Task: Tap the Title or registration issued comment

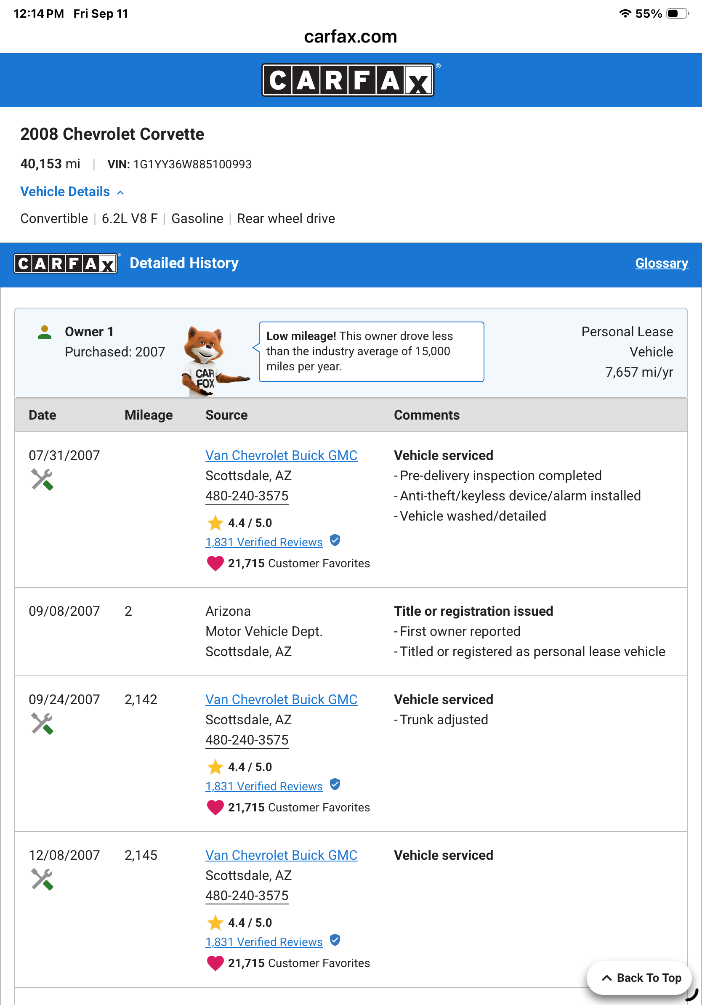Action: click(473, 611)
